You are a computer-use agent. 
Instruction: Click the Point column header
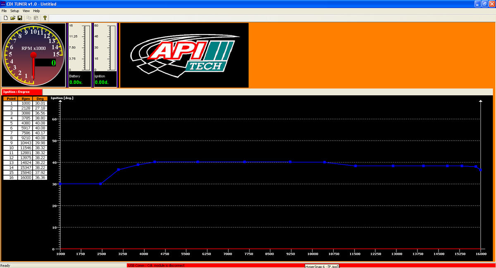[x=12, y=99]
